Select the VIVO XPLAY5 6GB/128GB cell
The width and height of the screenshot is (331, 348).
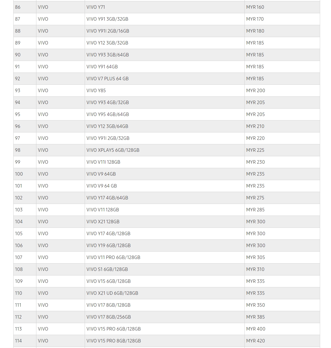click(113, 150)
